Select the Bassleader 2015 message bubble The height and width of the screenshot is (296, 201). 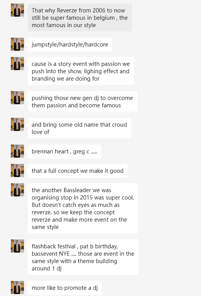coord(83,208)
